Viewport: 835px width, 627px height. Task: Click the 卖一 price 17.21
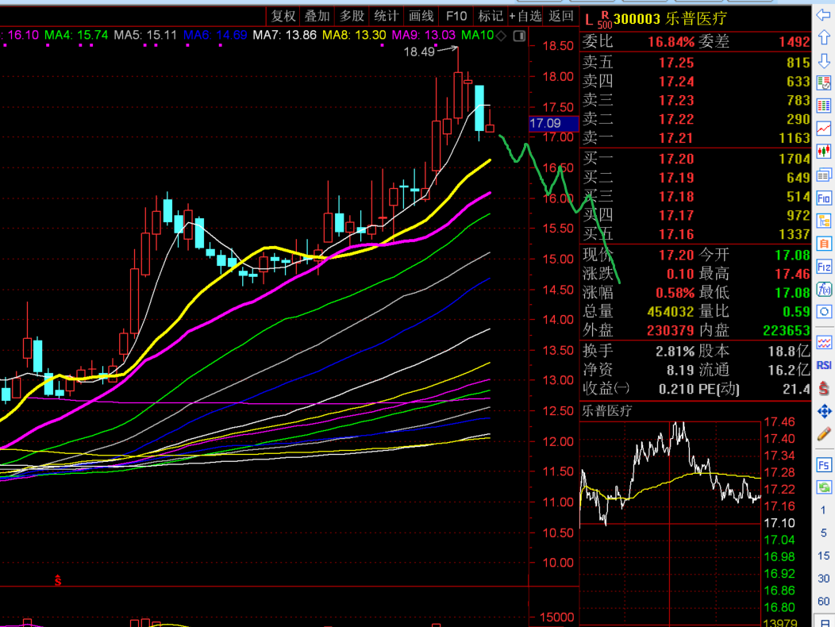pyautogui.click(x=676, y=139)
